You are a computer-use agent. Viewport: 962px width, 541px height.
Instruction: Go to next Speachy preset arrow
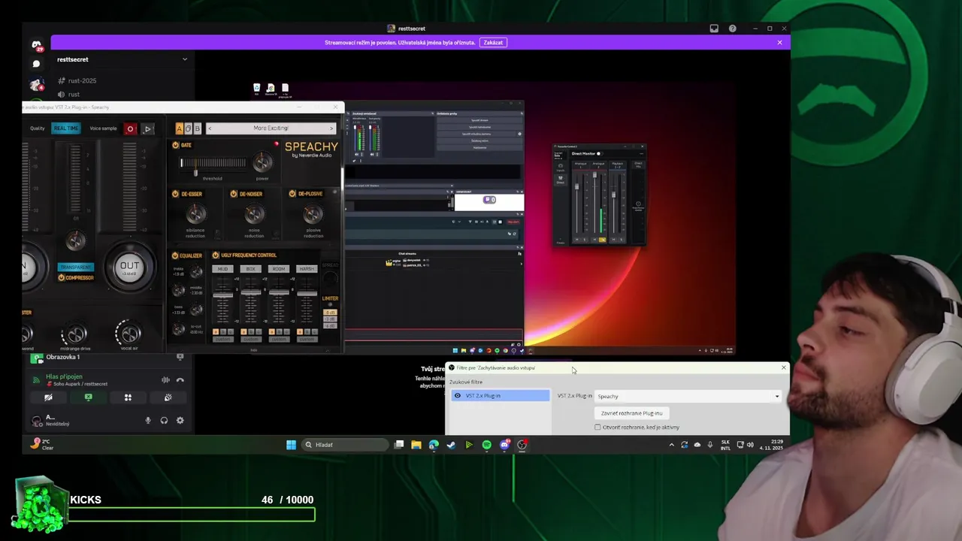click(x=331, y=128)
